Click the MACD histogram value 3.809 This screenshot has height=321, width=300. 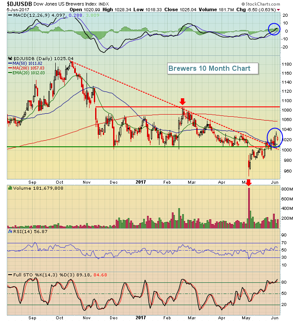[93, 15]
